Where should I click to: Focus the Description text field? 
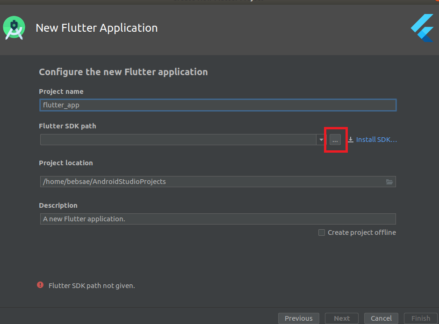[x=218, y=219]
